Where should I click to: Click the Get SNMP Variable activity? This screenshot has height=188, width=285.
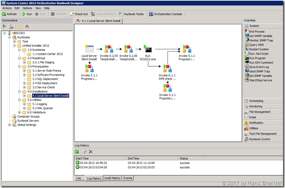[x=259, y=36]
